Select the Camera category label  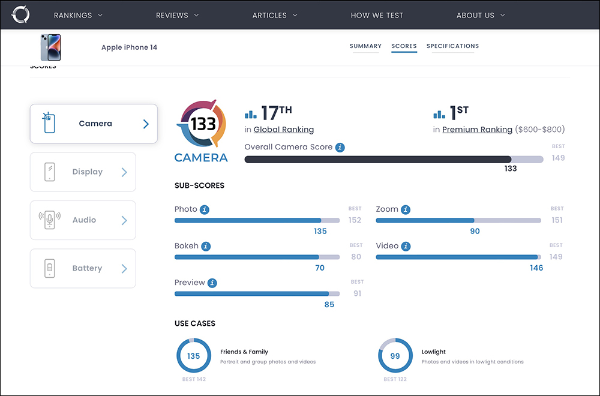pyautogui.click(x=95, y=123)
